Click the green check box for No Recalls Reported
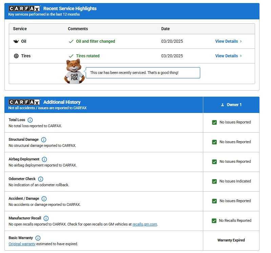Viewport: 271px width, 253px height. tap(214, 221)
